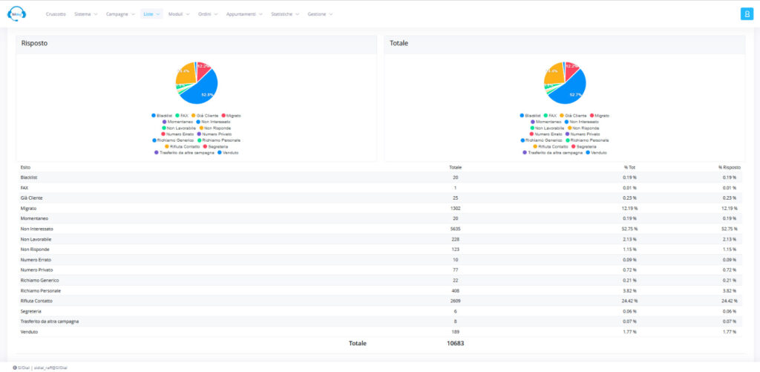Toggle Migrato legend in Totale chart

pyautogui.click(x=599, y=115)
